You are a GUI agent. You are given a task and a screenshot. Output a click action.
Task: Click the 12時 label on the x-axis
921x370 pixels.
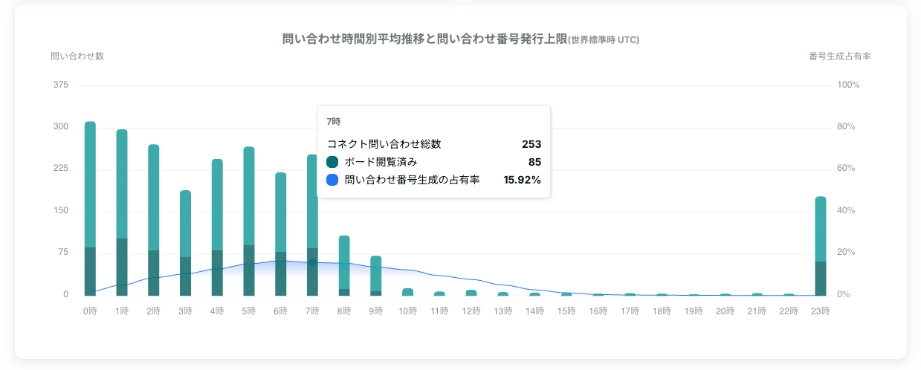(x=471, y=311)
